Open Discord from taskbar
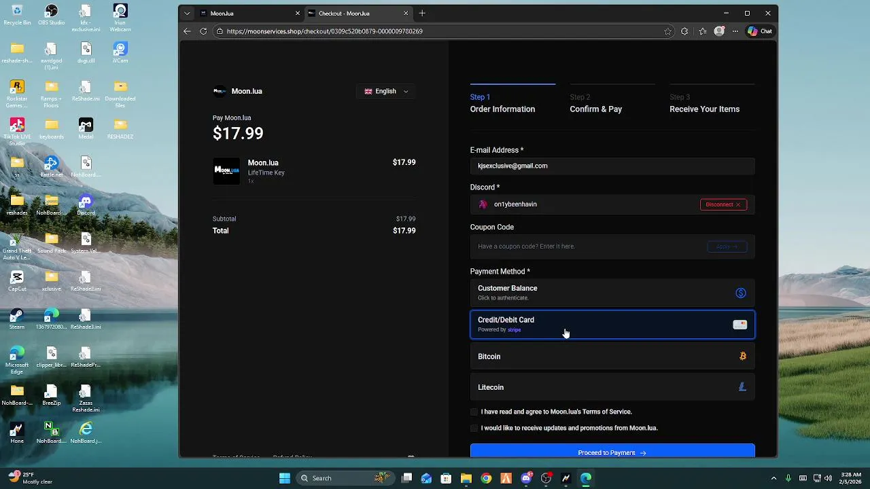The height and width of the screenshot is (489, 870). [x=526, y=478]
